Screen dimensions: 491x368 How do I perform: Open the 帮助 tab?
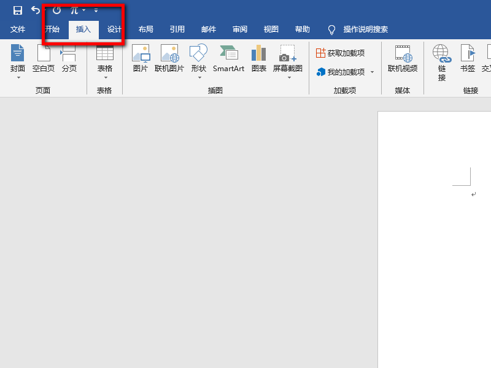coord(303,29)
